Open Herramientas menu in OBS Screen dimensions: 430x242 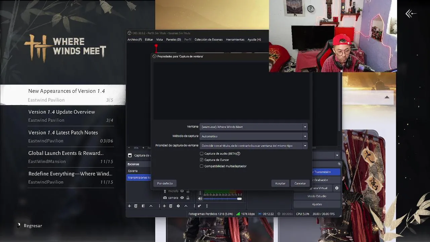point(235,40)
